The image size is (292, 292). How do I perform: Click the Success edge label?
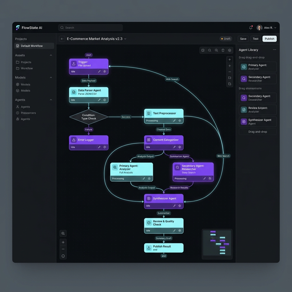[x=126, y=117]
